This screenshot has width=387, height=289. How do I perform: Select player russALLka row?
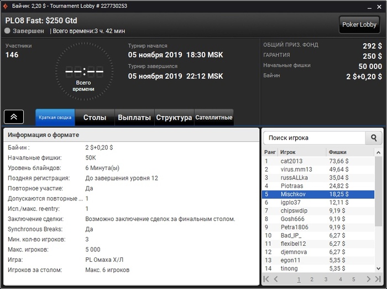[x=318, y=178]
